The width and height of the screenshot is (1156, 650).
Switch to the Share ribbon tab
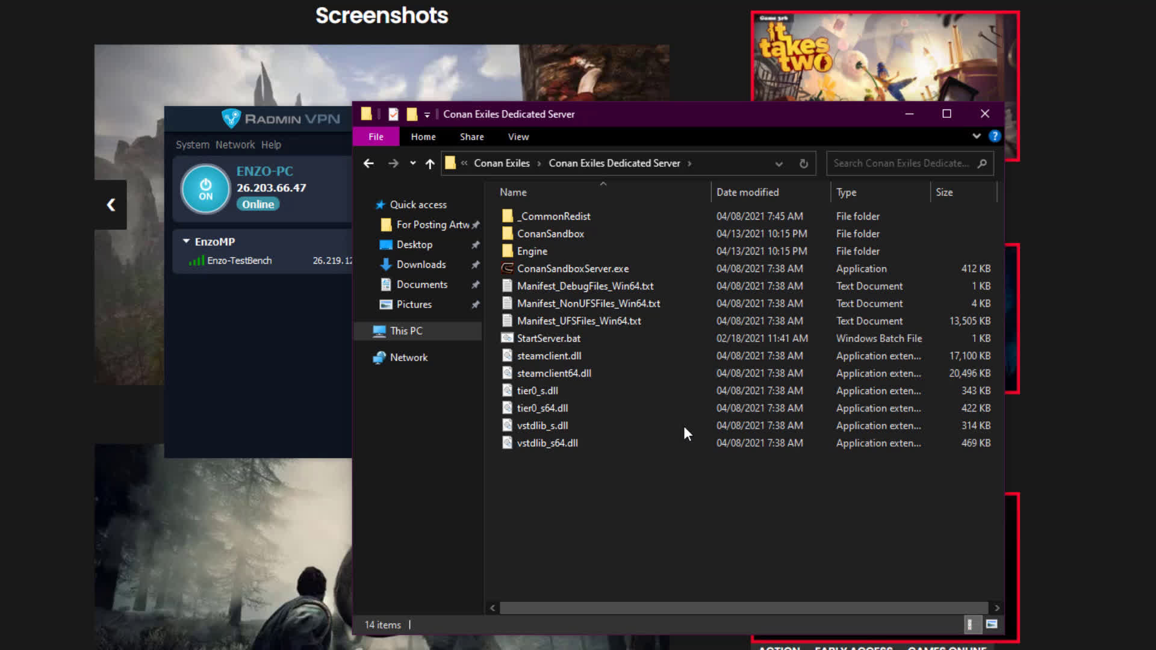pos(472,137)
